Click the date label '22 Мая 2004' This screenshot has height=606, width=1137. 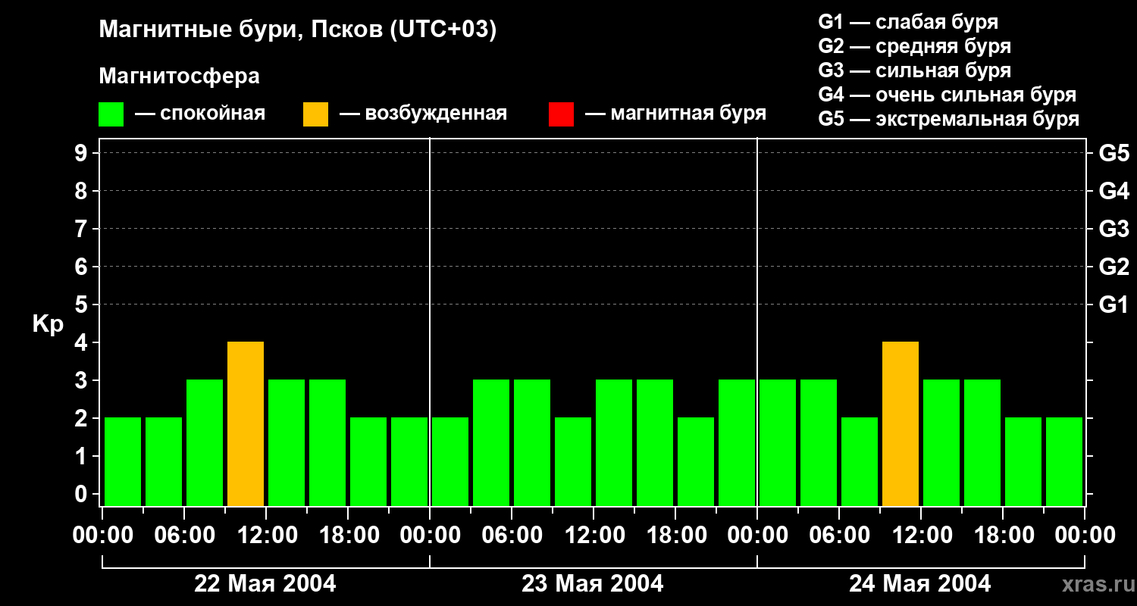265,583
